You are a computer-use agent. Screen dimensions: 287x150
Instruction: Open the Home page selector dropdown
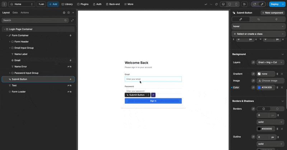(x=22, y=4)
